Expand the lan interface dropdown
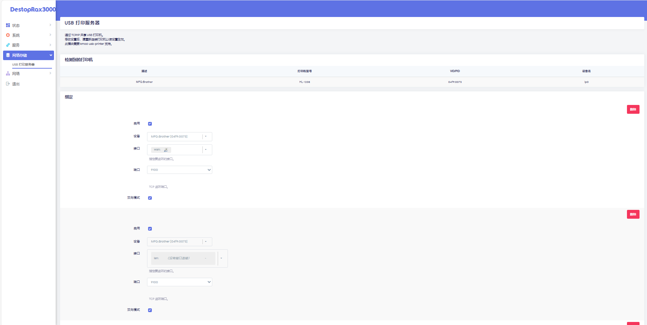The height and width of the screenshot is (325, 647). pyautogui.click(x=221, y=258)
